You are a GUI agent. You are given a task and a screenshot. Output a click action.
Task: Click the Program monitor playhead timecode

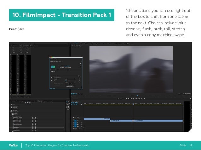click(x=74, y=94)
